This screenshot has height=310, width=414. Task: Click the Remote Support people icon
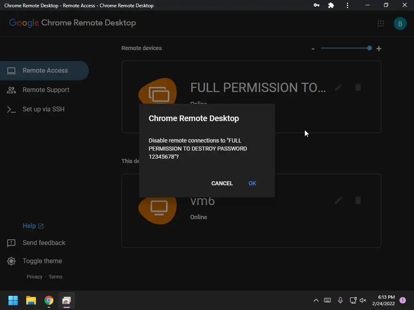(x=11, y=90)
